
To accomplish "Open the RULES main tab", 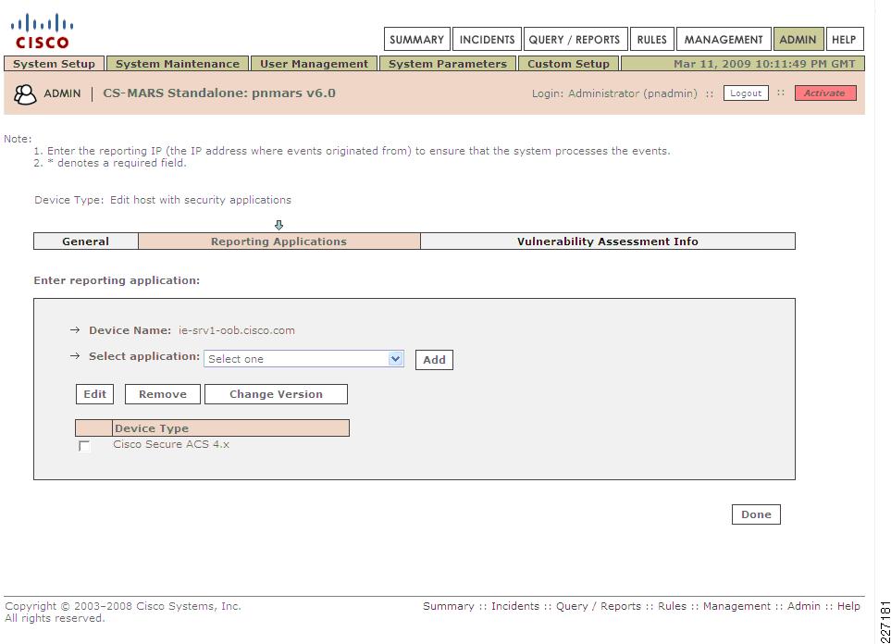I will click(651, 39).
